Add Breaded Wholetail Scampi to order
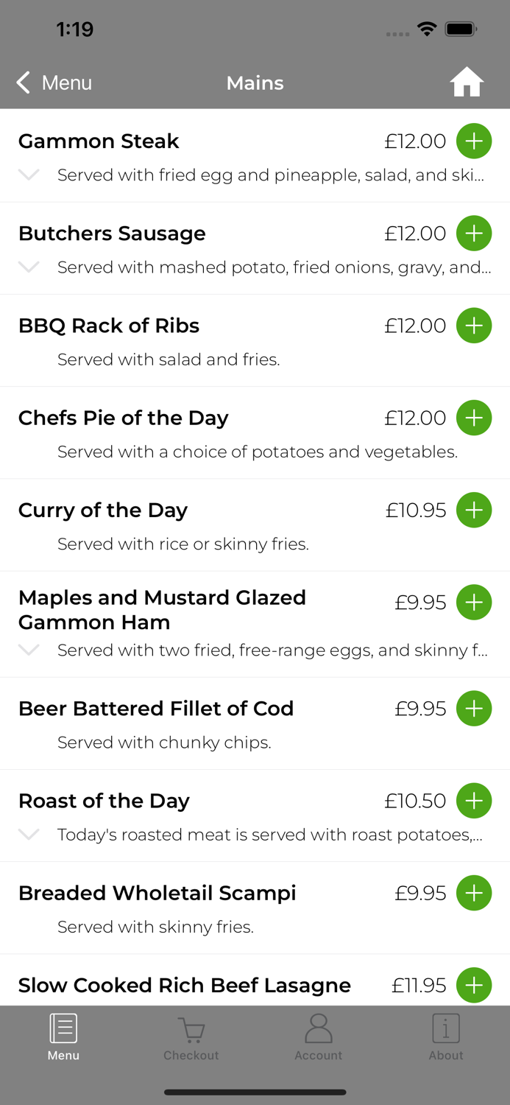510x1105 pixels. click(x=474, y=893)
